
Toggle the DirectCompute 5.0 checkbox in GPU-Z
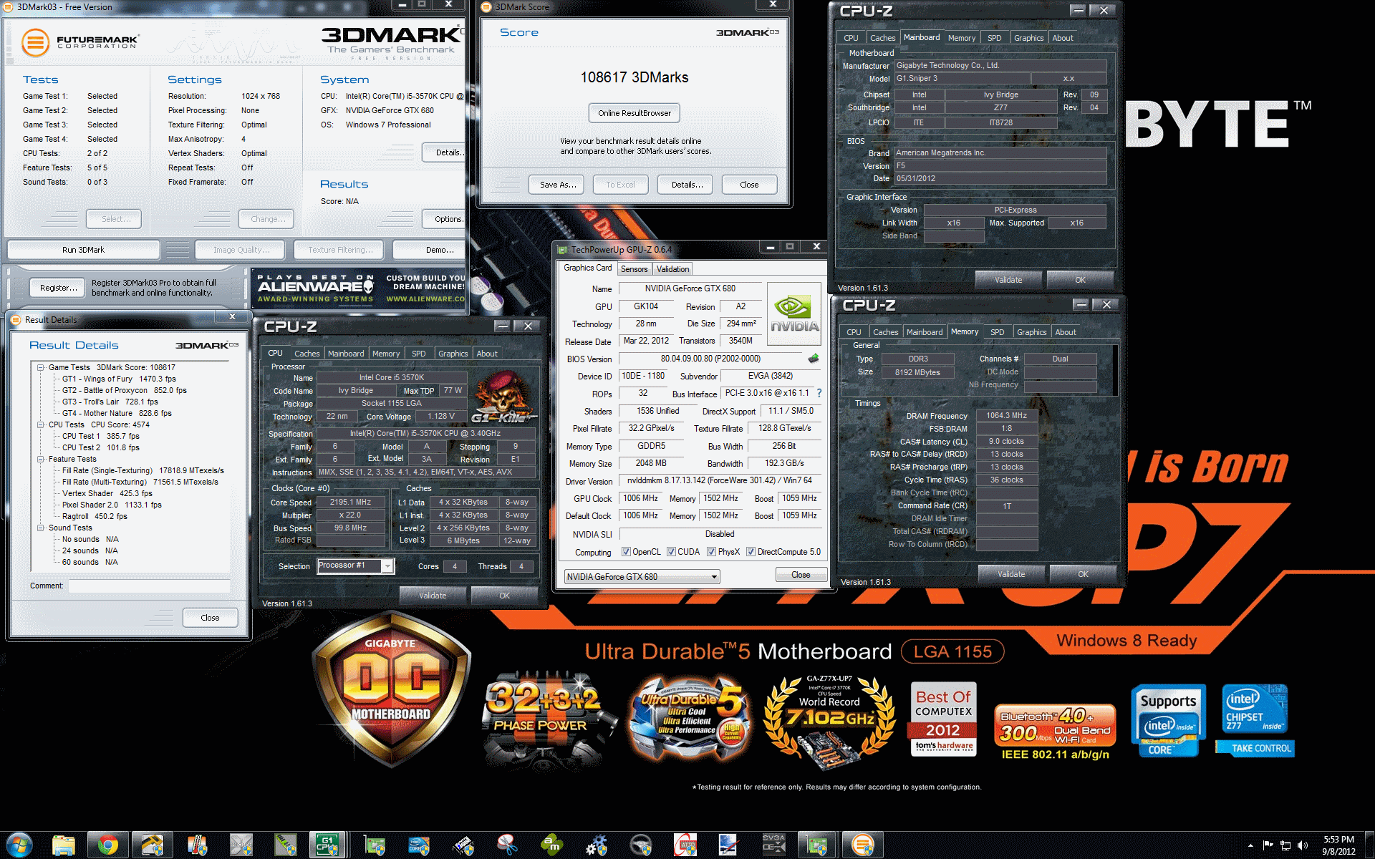(x=751, y=552)
